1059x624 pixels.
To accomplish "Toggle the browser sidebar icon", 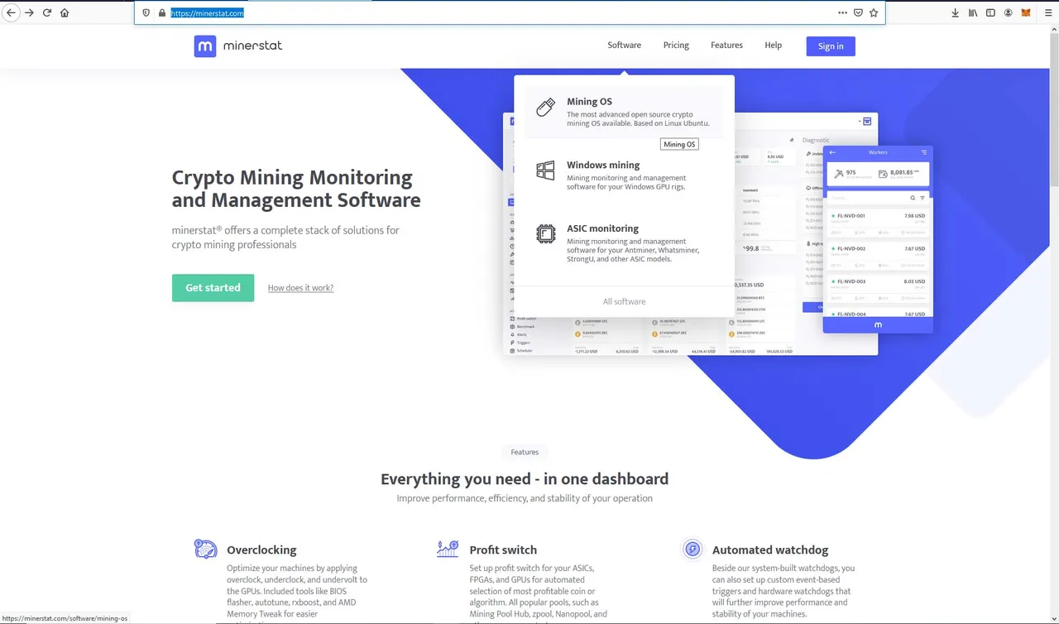I will [990, 12].
